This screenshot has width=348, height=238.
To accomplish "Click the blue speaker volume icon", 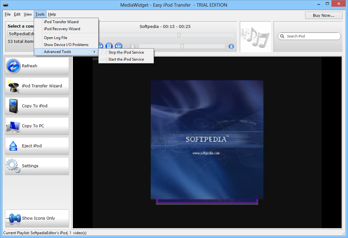I will 231,46.
